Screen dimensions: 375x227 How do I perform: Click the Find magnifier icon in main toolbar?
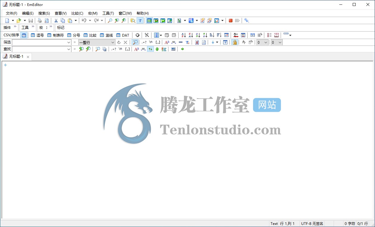[110, 21]
